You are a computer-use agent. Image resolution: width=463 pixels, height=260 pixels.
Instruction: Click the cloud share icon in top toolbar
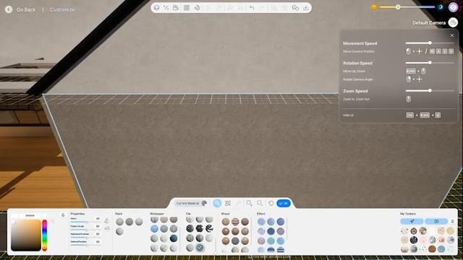[295, 8]
